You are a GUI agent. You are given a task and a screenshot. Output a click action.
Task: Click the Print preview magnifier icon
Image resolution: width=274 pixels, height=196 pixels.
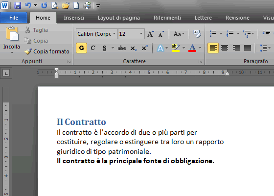tap(55, 5)
